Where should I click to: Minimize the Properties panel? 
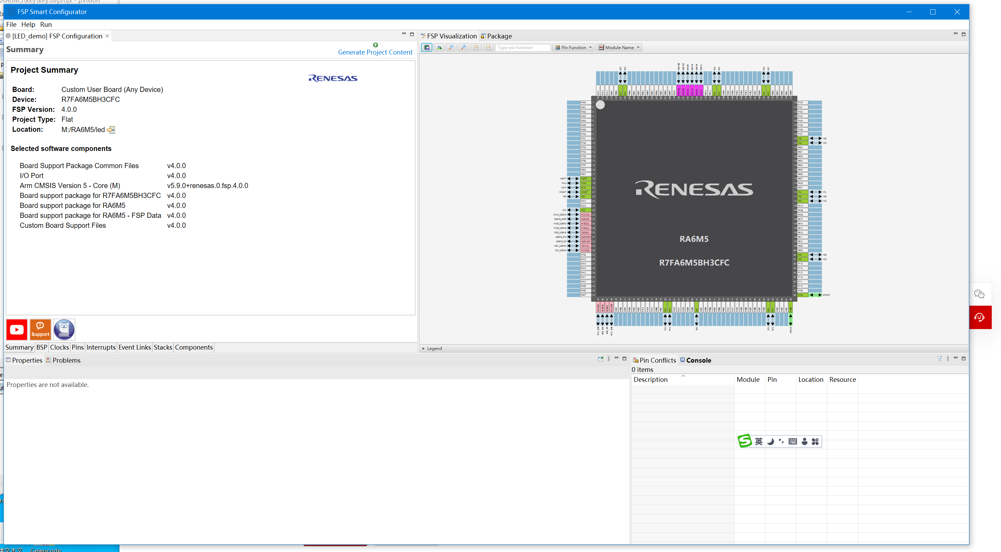[x=616, y=358]
